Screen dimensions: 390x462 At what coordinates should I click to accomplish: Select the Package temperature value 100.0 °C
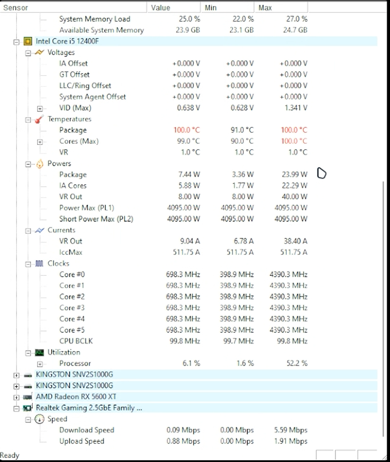point(186,130)
